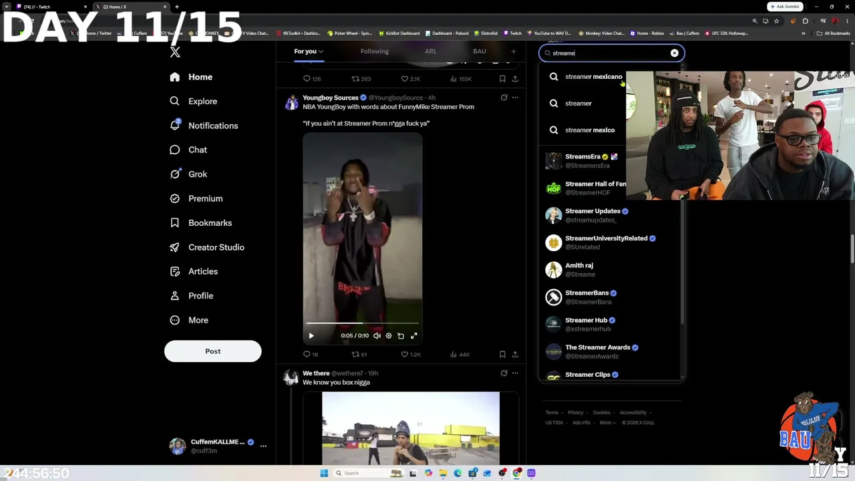View analytics showing 155K views

[461, 79]
